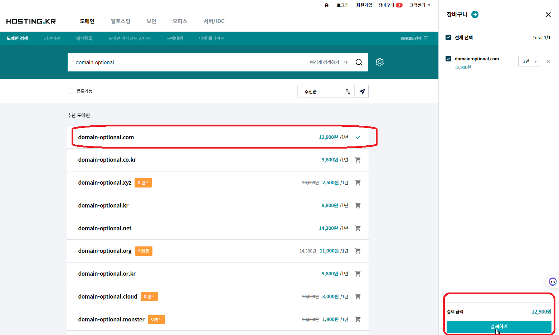Open the 1년 period dropdown
The width and height of the screenshot is (559, 335).
[529, 61]
